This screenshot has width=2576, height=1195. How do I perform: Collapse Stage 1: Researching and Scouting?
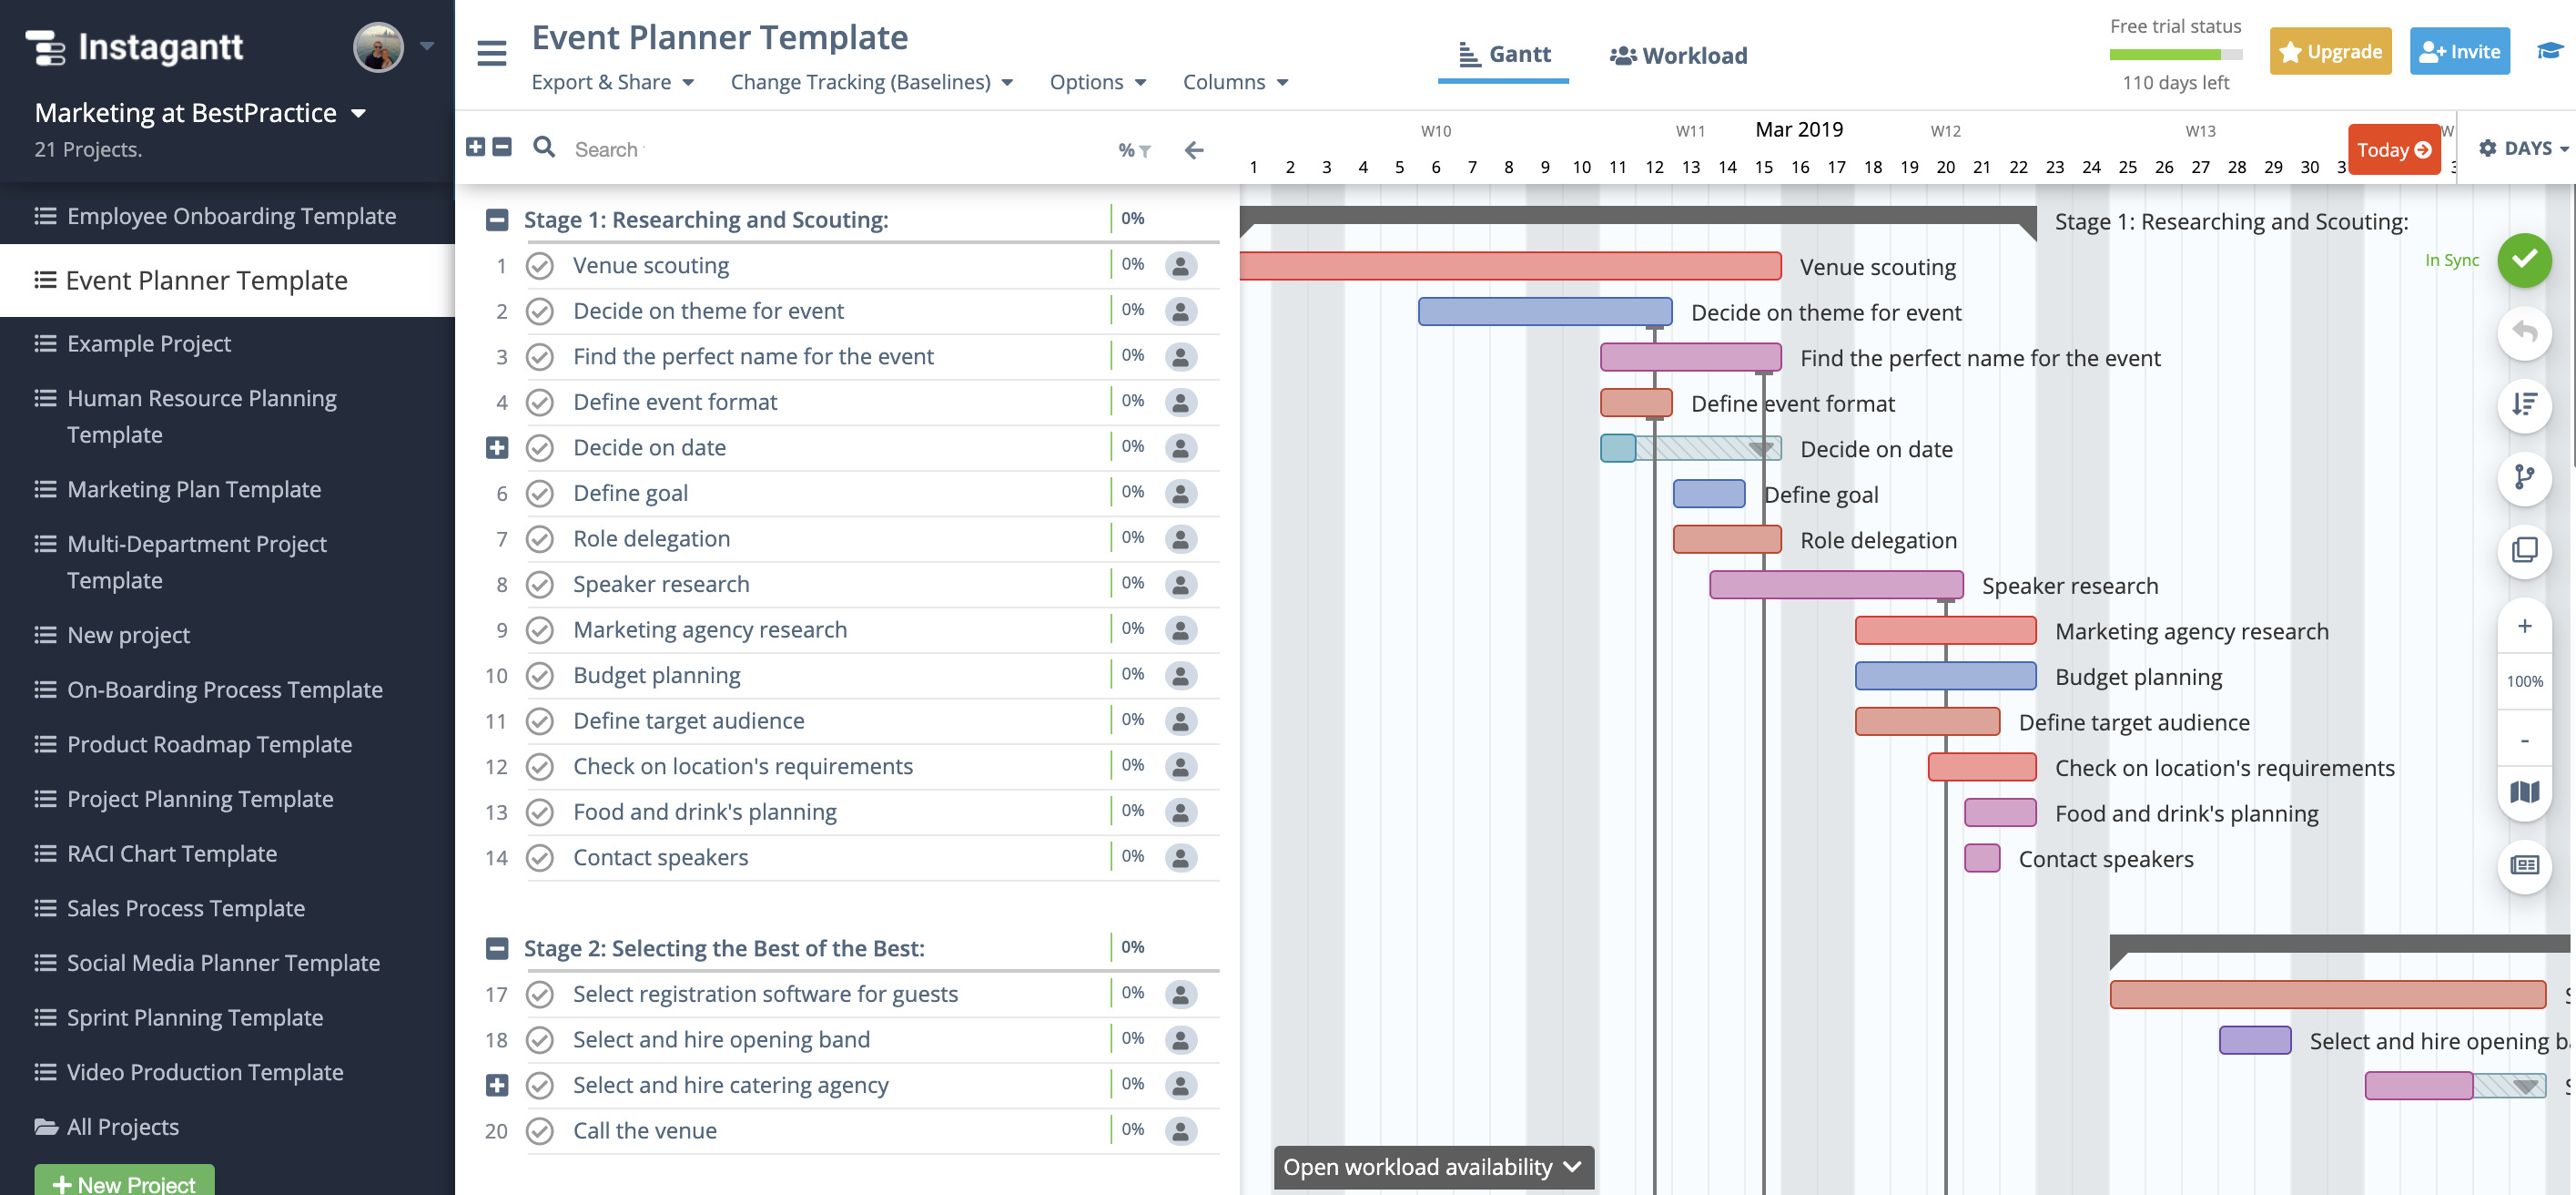(497, 220)
